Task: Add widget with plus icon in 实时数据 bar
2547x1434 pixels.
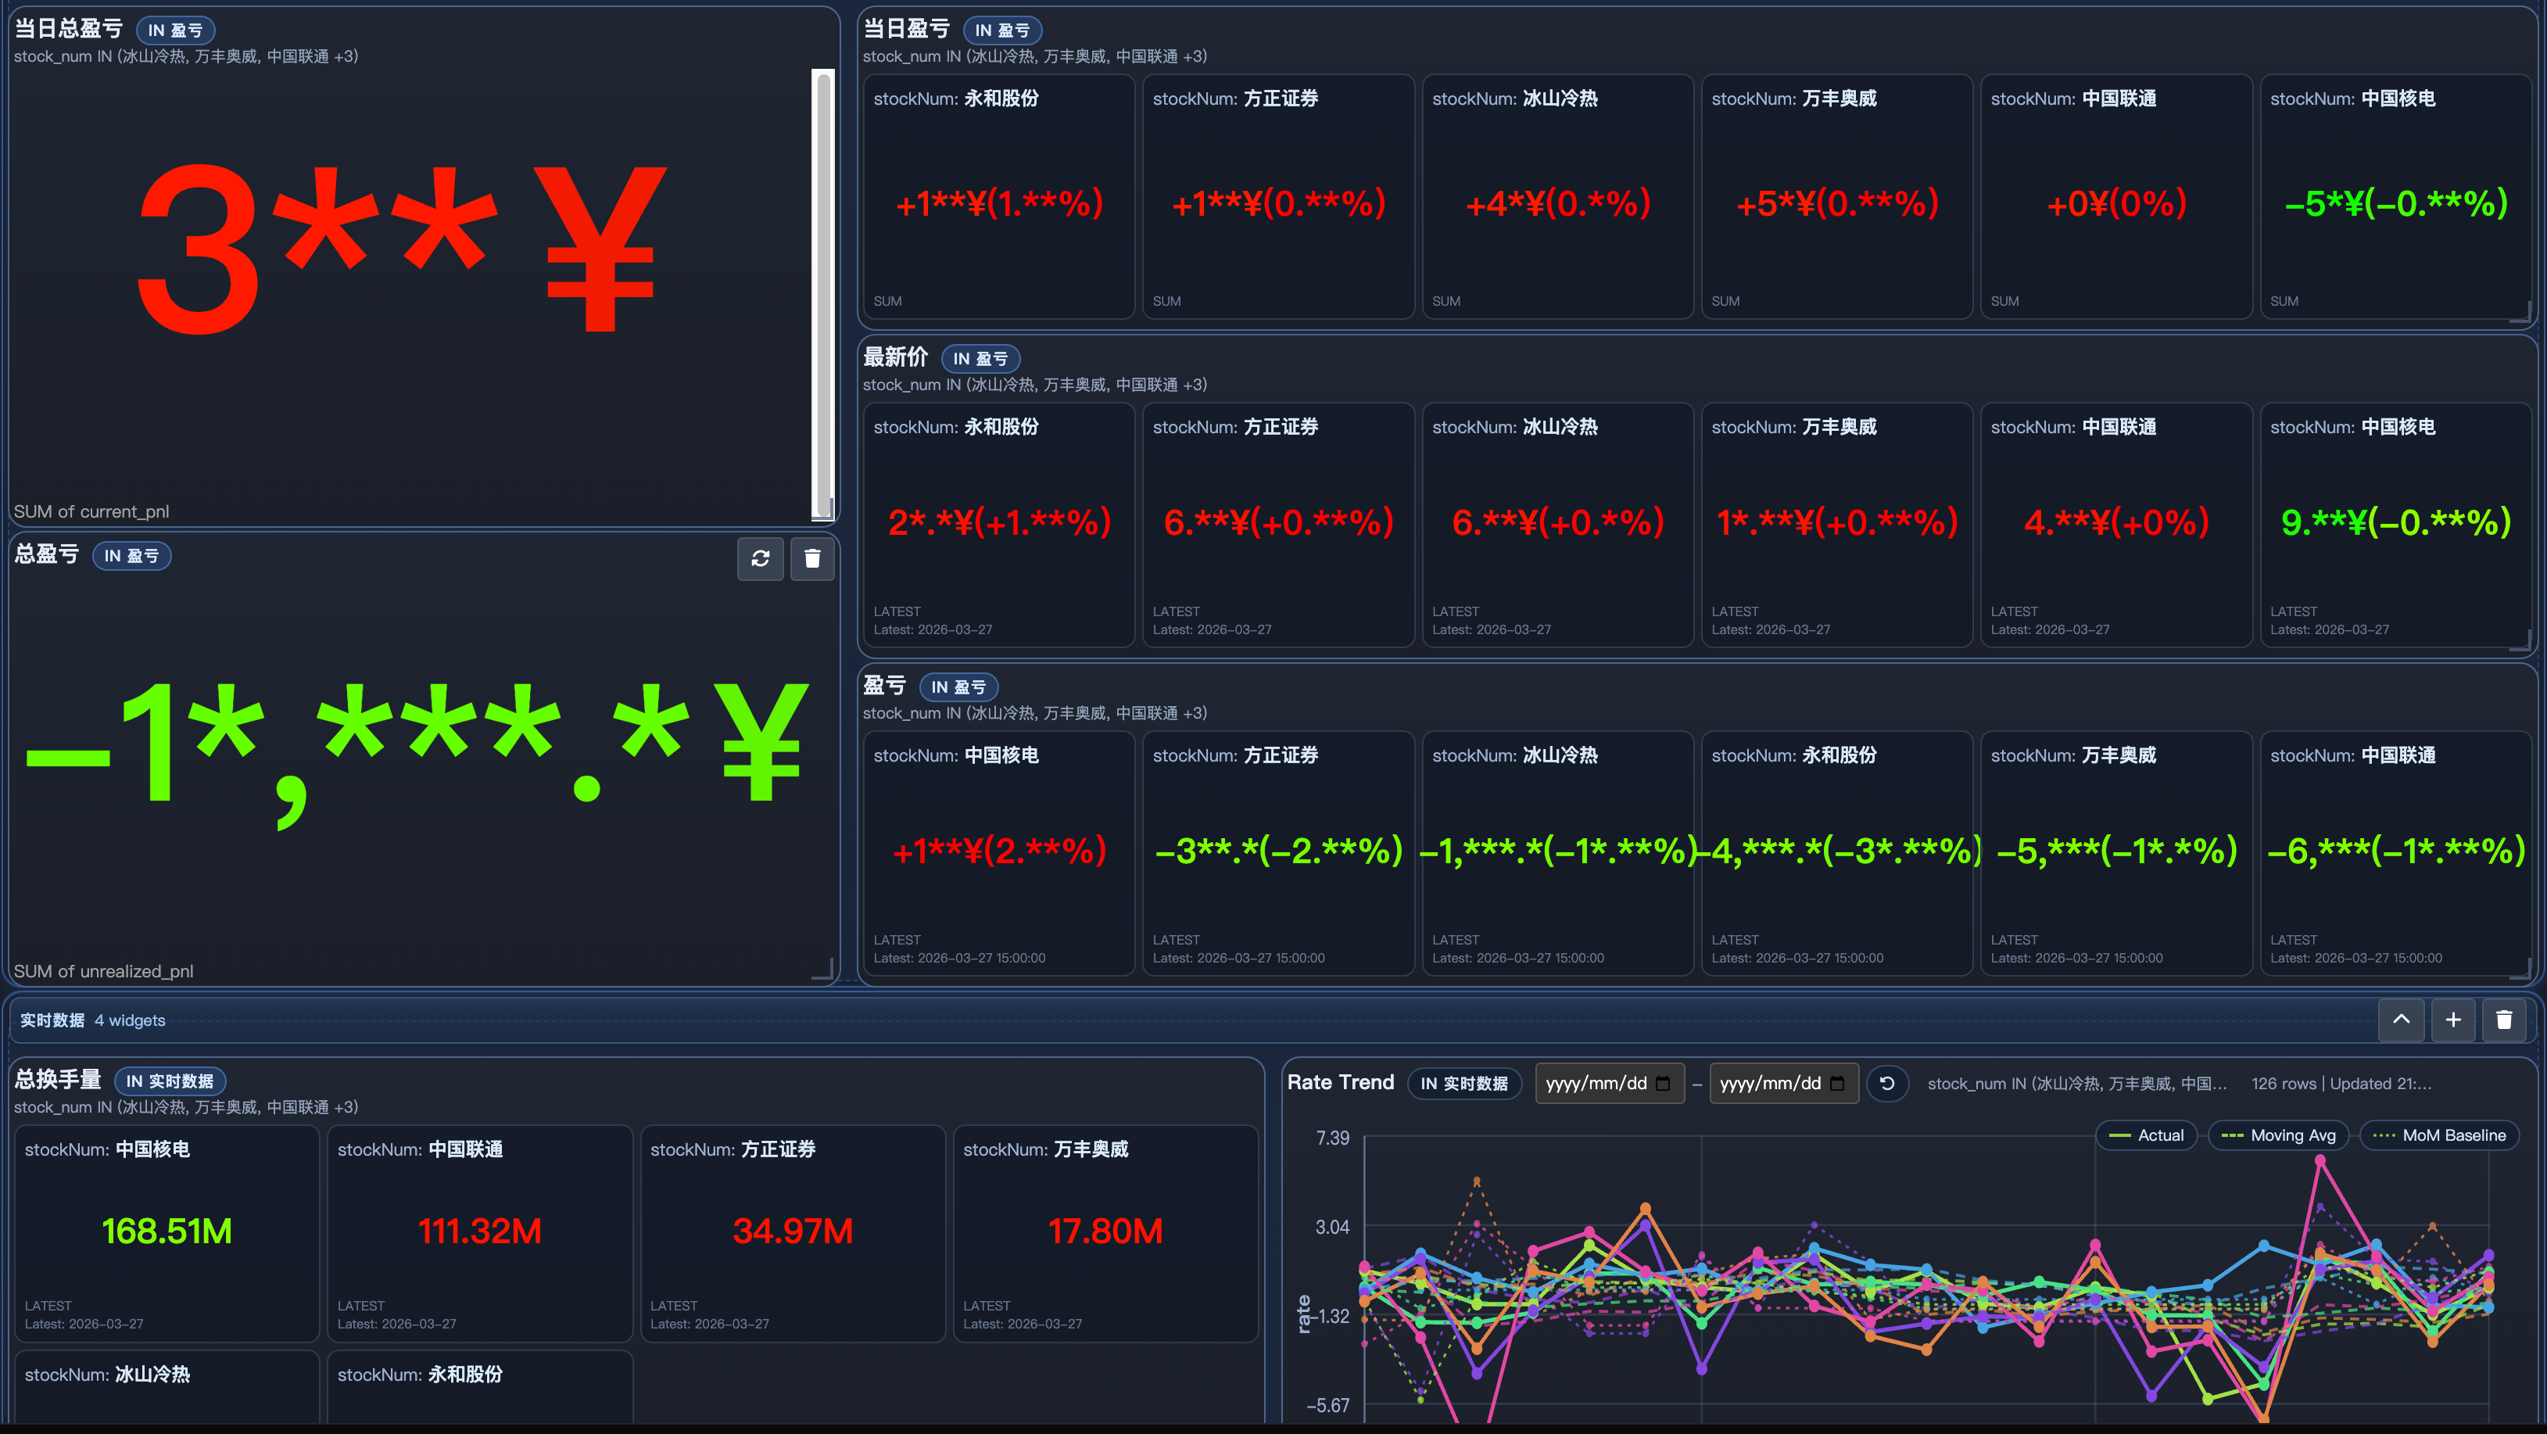Action: click(2452, 1020)
